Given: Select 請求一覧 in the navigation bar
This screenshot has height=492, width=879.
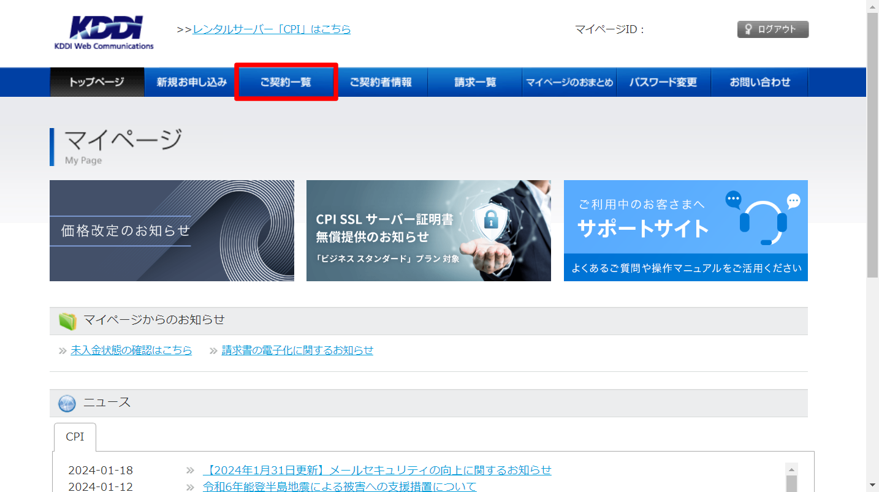Looking at the screenshot, I should tap(475, 82).
